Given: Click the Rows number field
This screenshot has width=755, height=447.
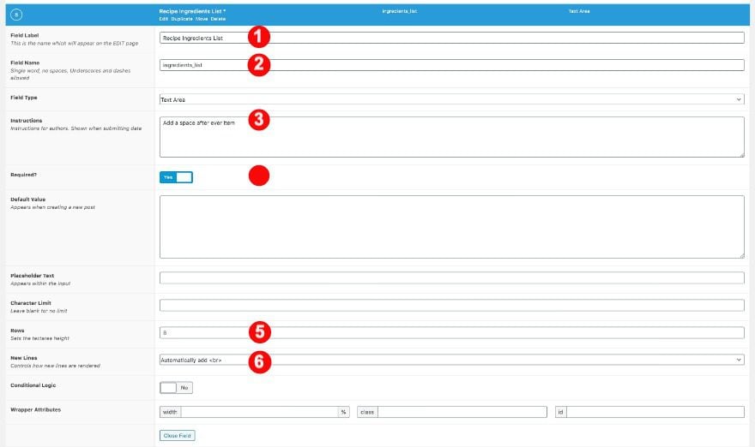Looking at the screenshot, I should pyautogui.click(x=451, y=332).
